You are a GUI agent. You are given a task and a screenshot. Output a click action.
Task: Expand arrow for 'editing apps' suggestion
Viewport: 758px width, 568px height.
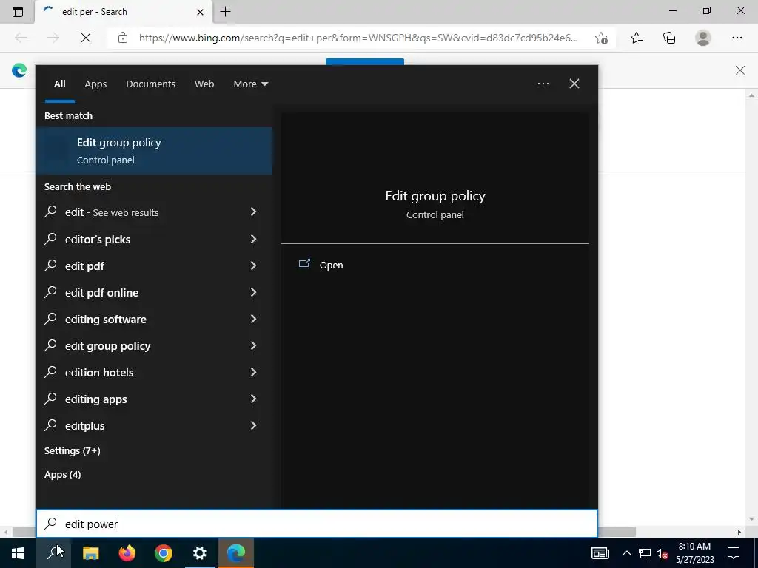253,399
